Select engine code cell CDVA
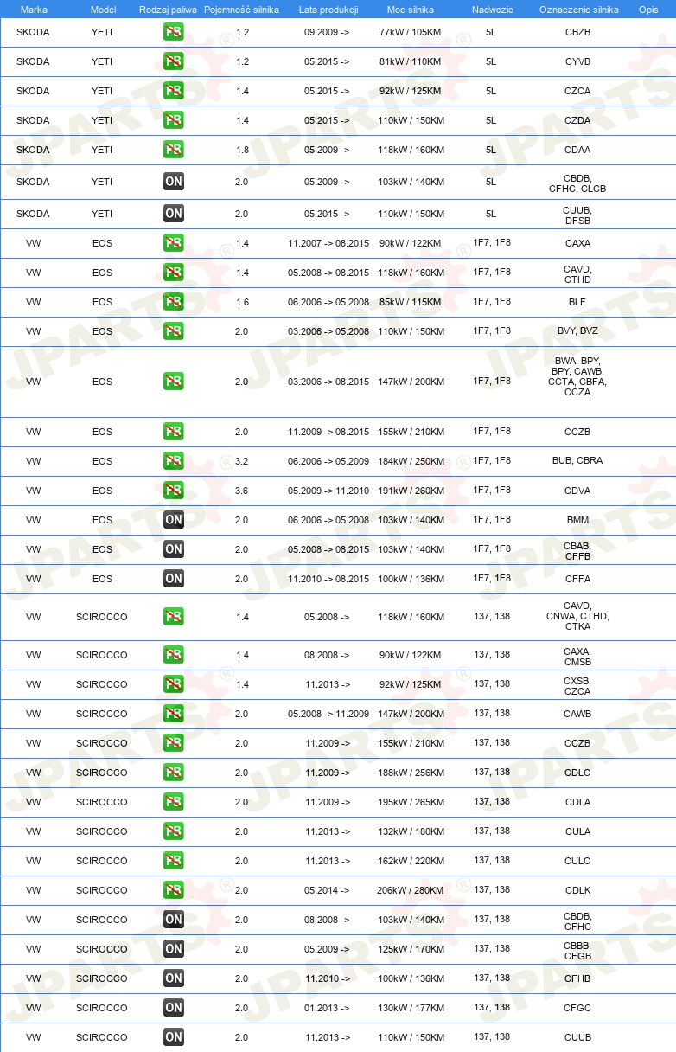 pos(577,491)
